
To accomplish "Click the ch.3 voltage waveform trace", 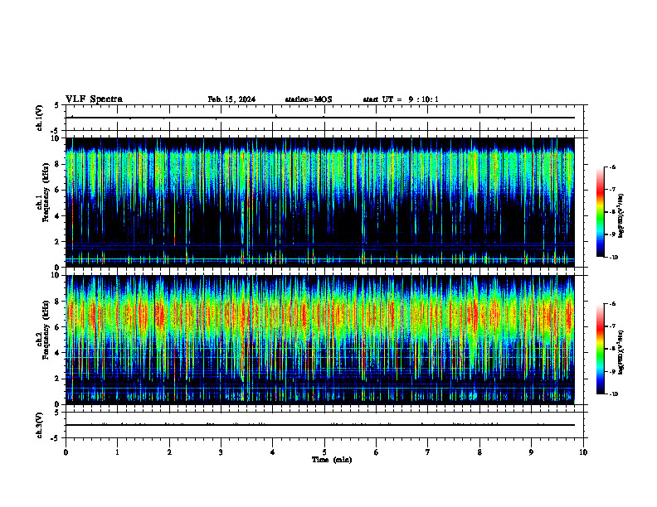I will [319, 425].
